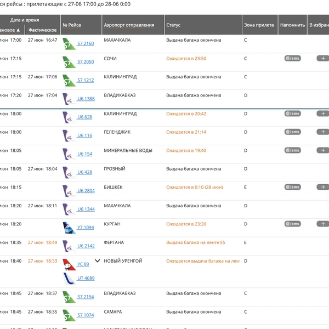Click the Ural Airlines logo beside U6 154

pos(69,154)
